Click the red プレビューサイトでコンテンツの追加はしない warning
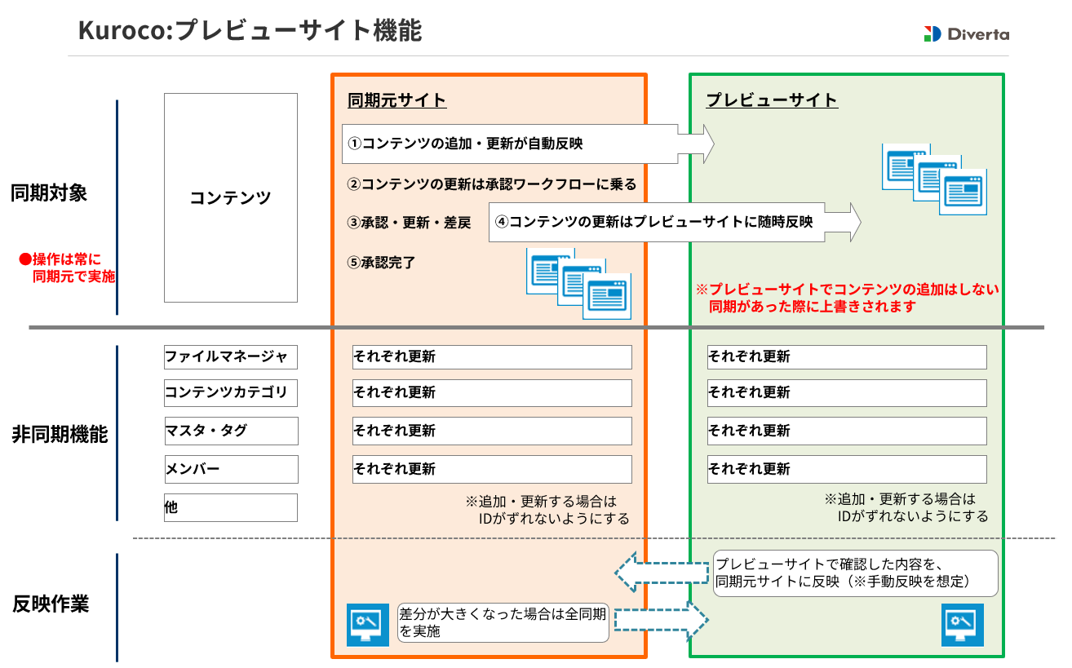Image resolution: width=1072 pixels, height=668 pixels. coord(848,299)
